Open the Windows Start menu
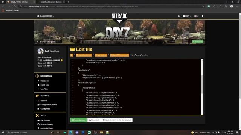The image size is (241, 135). click(x=3, y=132)
